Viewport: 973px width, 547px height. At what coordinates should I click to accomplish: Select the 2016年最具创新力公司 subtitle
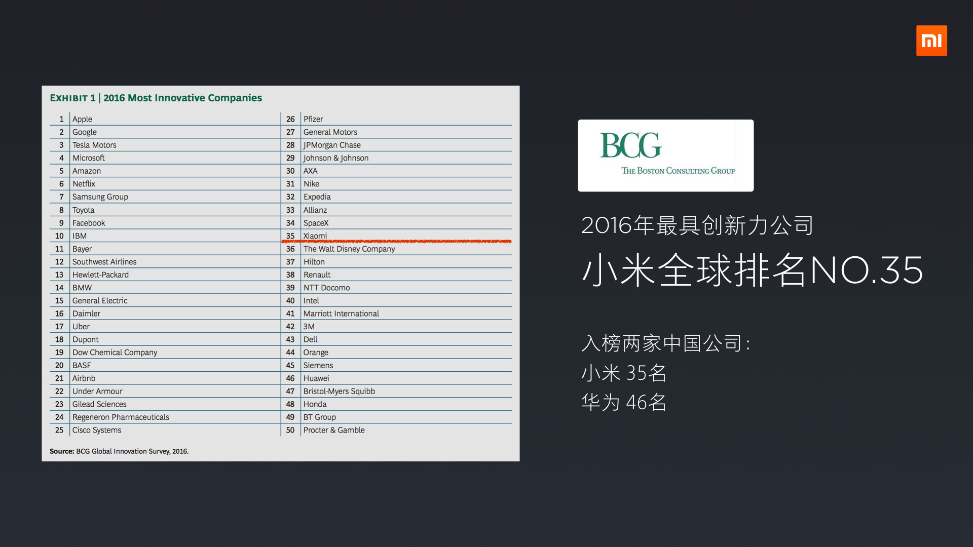coord(697,225)
